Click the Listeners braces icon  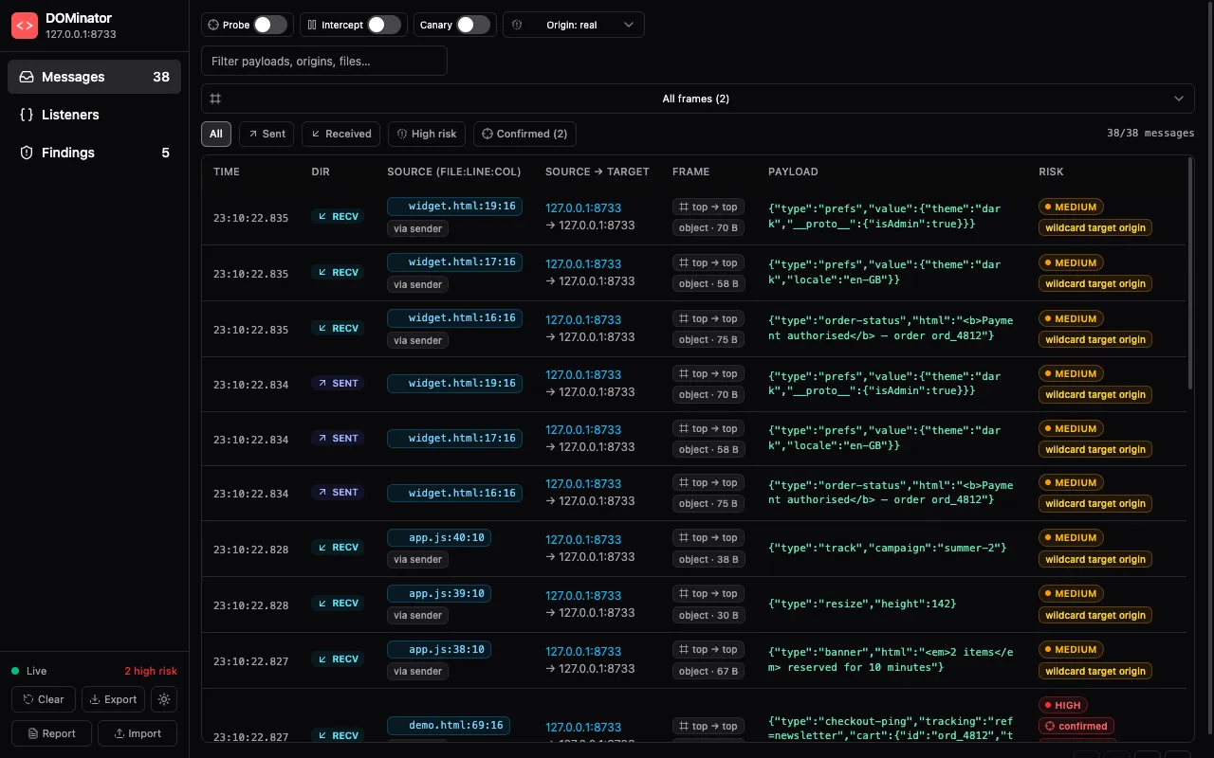(x=27, y=115)
